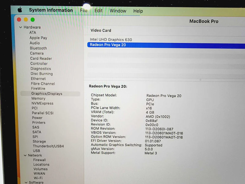Select Volumes under Network

tap(40, 169)
